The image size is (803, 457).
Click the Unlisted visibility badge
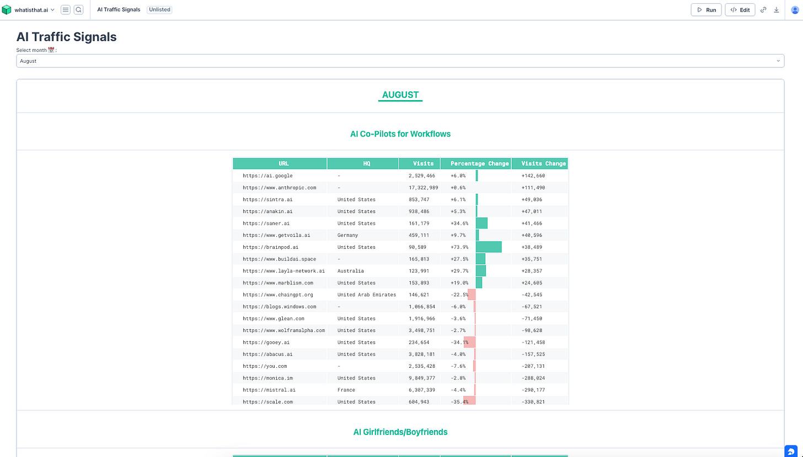pos(159,10)
